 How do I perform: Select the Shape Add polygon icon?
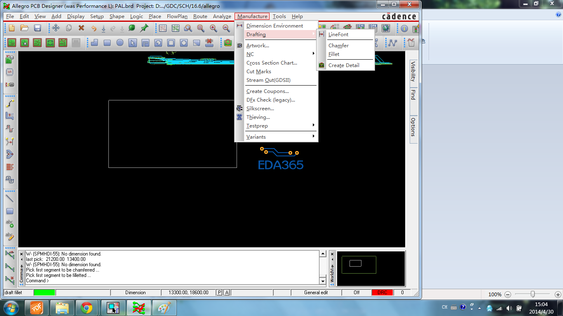94,42
